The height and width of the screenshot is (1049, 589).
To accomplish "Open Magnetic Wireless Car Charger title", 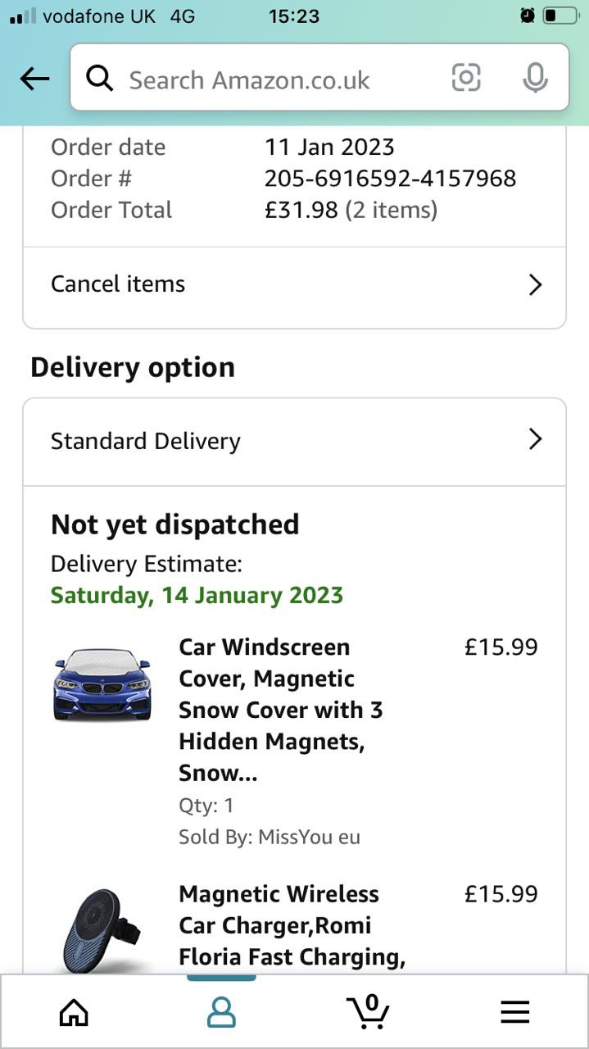I will [292, 925].
